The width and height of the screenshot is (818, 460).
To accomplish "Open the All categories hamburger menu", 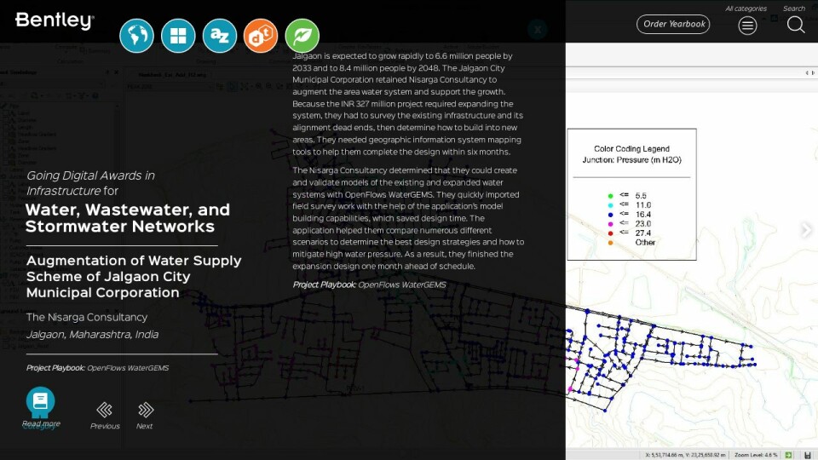I will tap(747, 25).
